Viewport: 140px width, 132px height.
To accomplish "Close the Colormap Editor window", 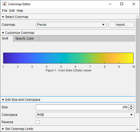I will pos(134,4).
